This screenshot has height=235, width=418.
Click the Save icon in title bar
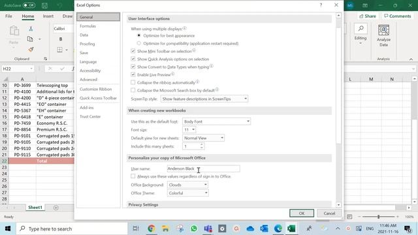click(44, 5)
